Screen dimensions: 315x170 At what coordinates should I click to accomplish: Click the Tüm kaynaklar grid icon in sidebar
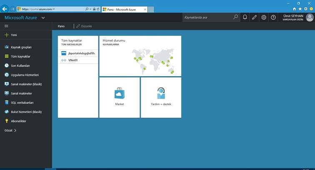coord(7,56)
